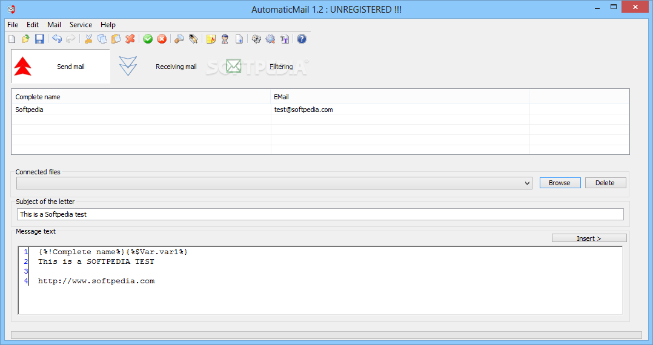The width and height of the screenshot is (653, 345).
Task: Click the green checkmark icon
Action: (x=148, y=39)
